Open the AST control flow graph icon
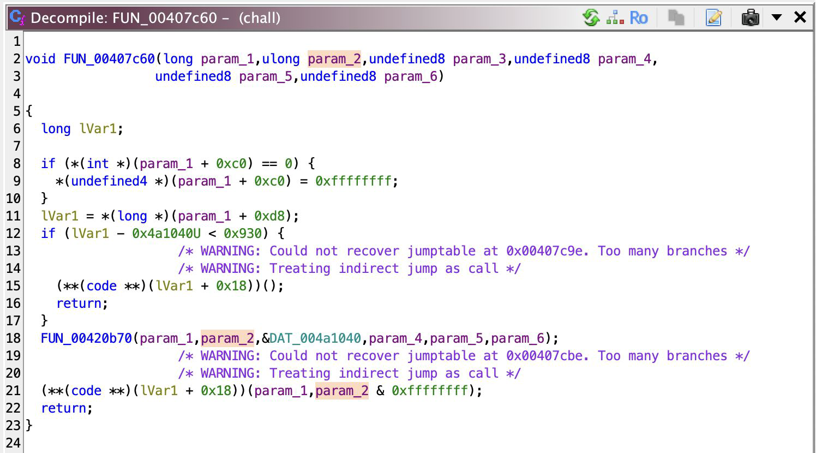816x453 pixels. [x=615, y=18]
